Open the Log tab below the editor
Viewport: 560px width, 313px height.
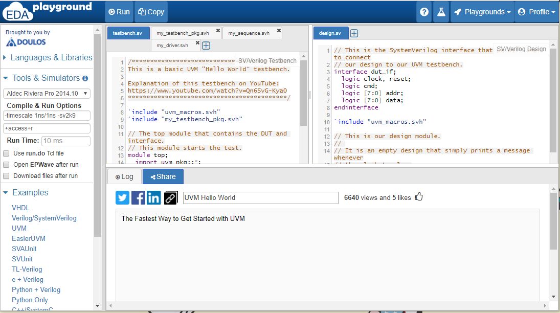click(x=123, y=176)
